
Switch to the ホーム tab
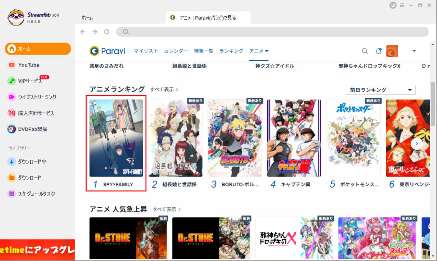tap(87, 18)
